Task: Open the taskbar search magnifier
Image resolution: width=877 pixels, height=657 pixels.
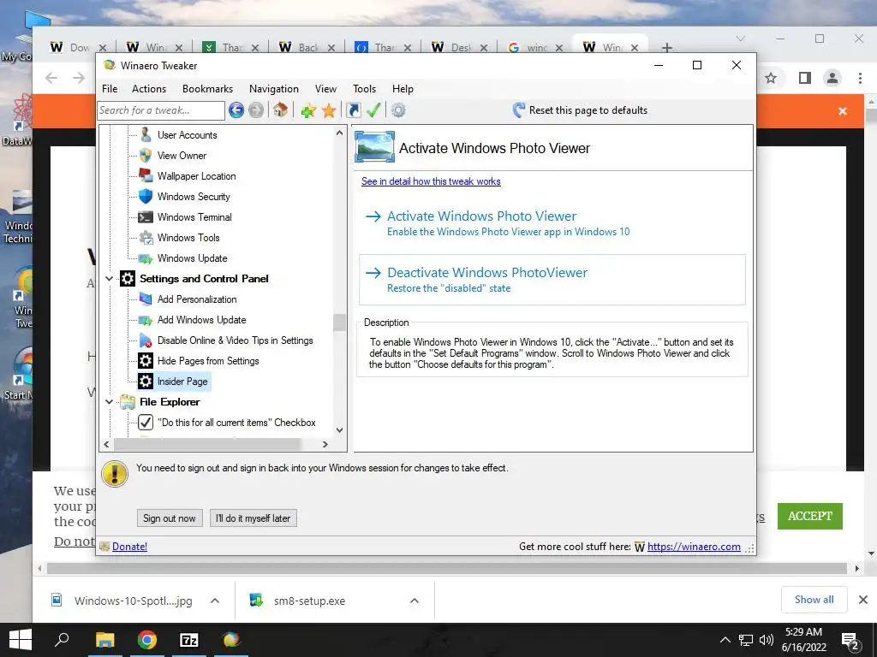Action: point(62,639)
